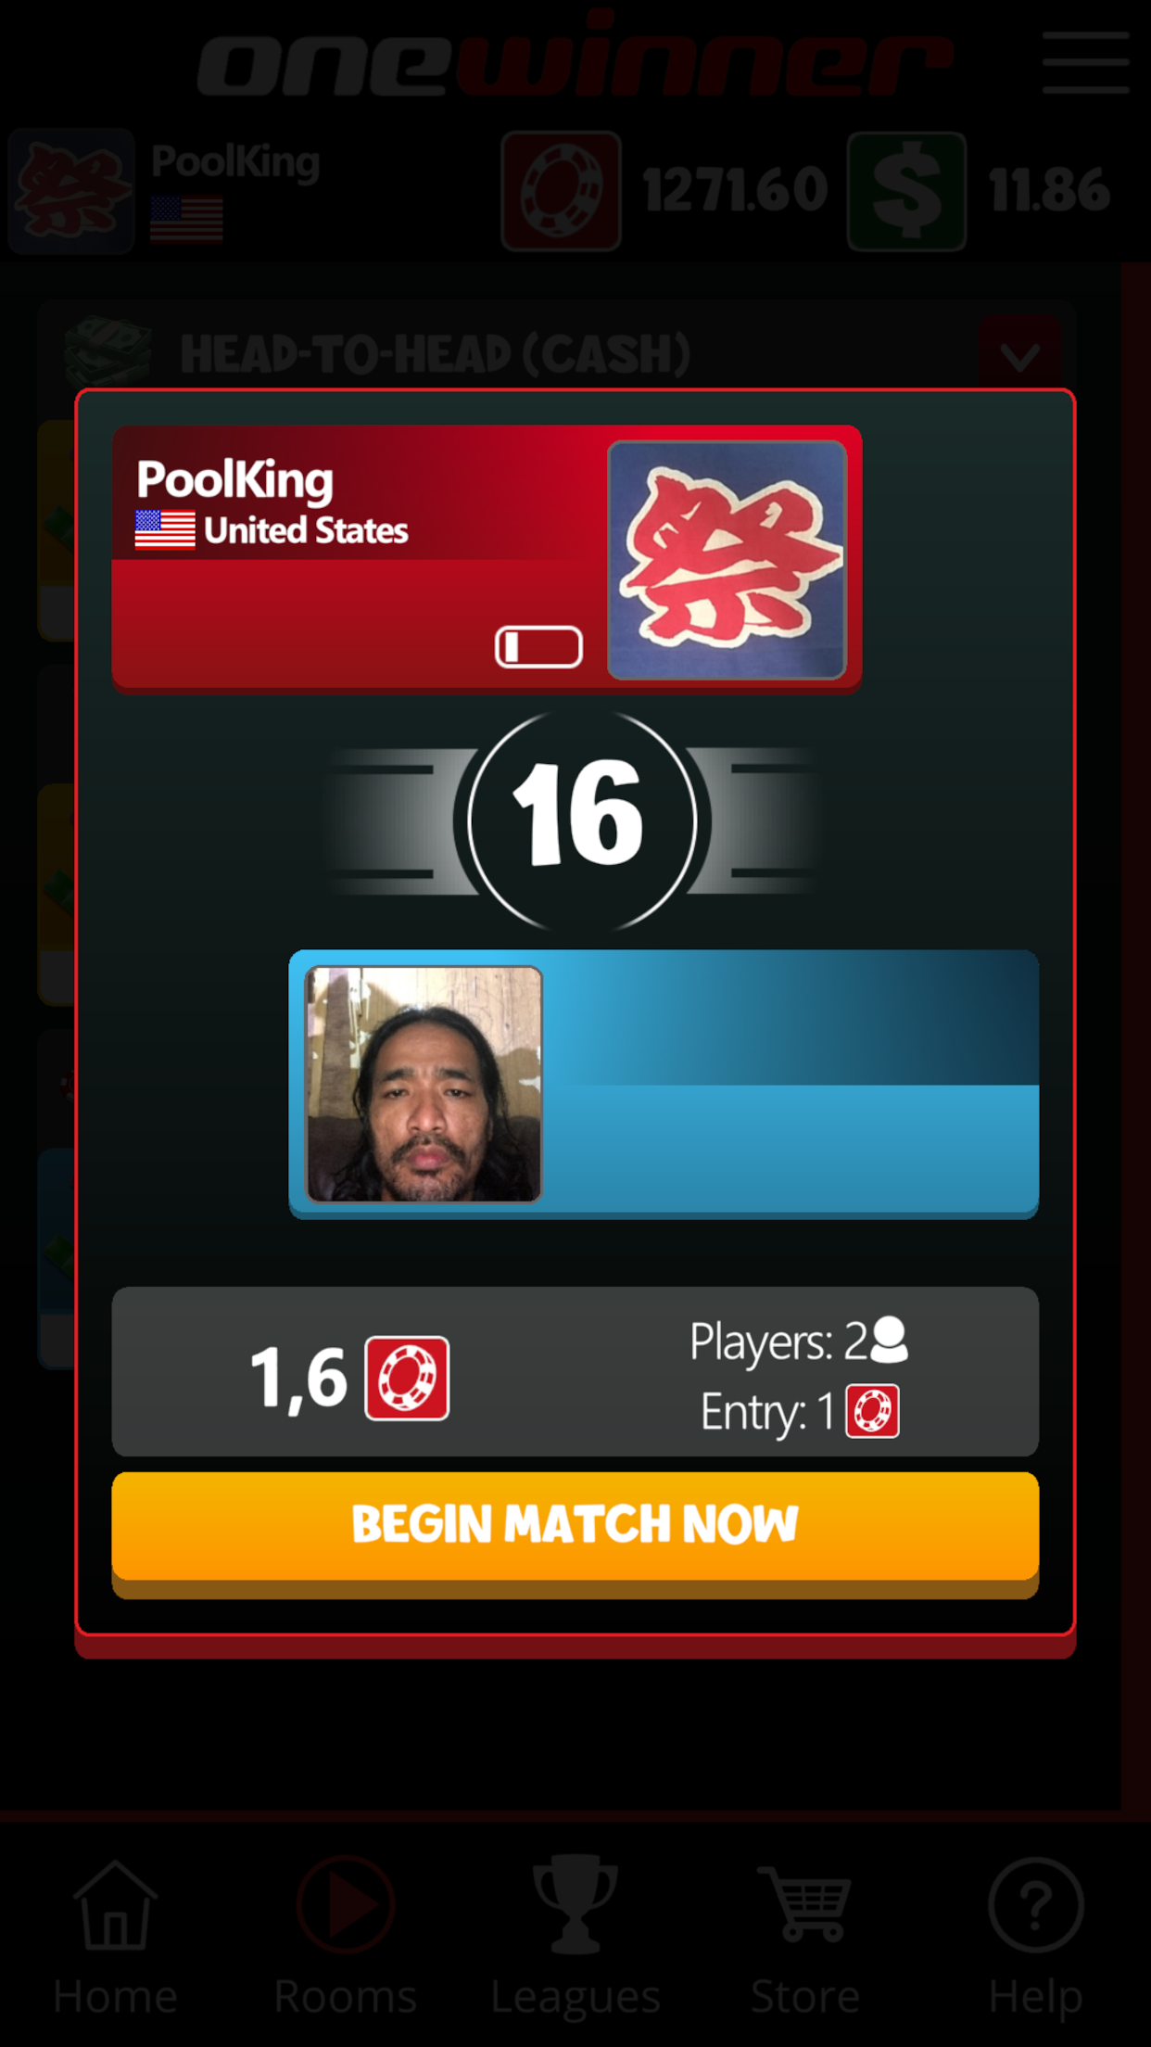Tap the Players count person icon
The height and width of the screenshot is (2047, 1151).
click(x=890, y=1340)
